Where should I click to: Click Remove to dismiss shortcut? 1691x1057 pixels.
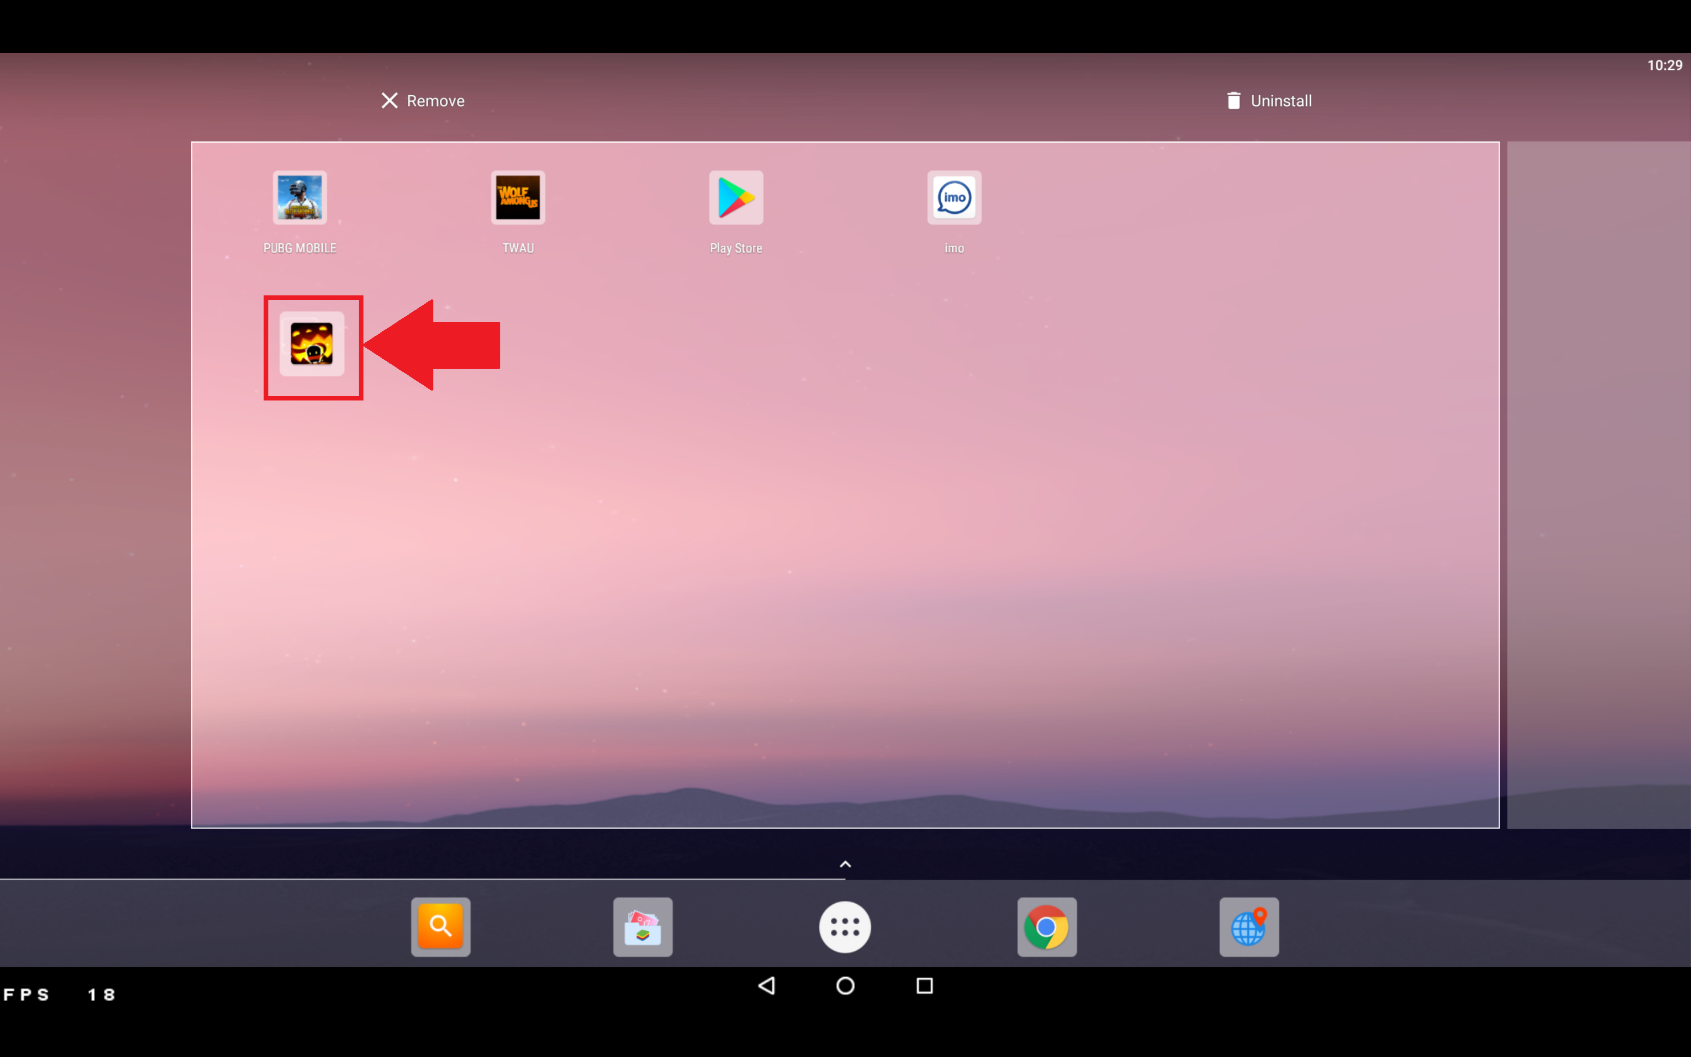421,100
